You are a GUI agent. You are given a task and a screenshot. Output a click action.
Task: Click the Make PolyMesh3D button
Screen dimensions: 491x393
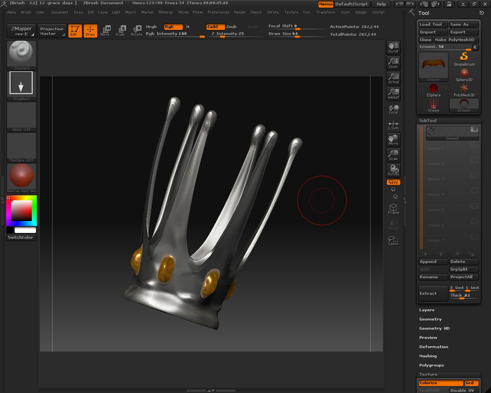coord(456,40)
